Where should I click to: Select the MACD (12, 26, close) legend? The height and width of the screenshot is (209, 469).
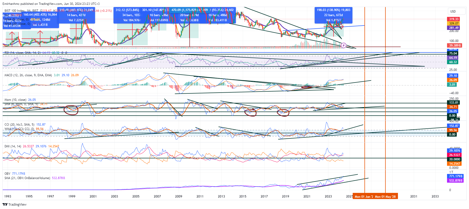pyautogui.click(x=28, y=75)
